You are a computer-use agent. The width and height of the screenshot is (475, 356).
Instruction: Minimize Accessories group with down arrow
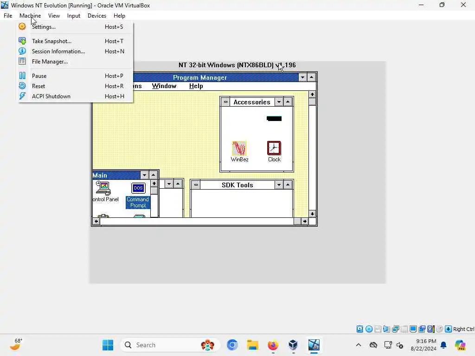tap(279, 102)
